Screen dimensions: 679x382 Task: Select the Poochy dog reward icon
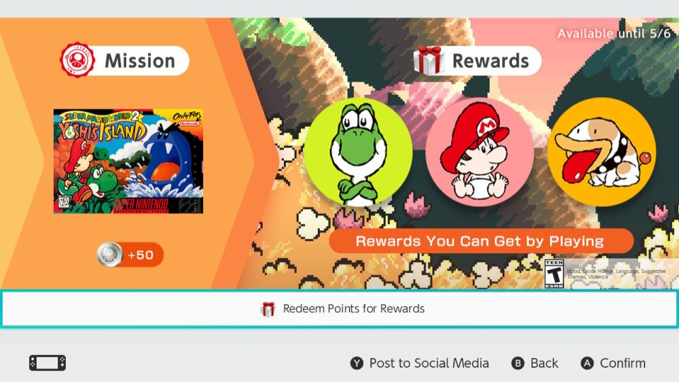(602, 152)
